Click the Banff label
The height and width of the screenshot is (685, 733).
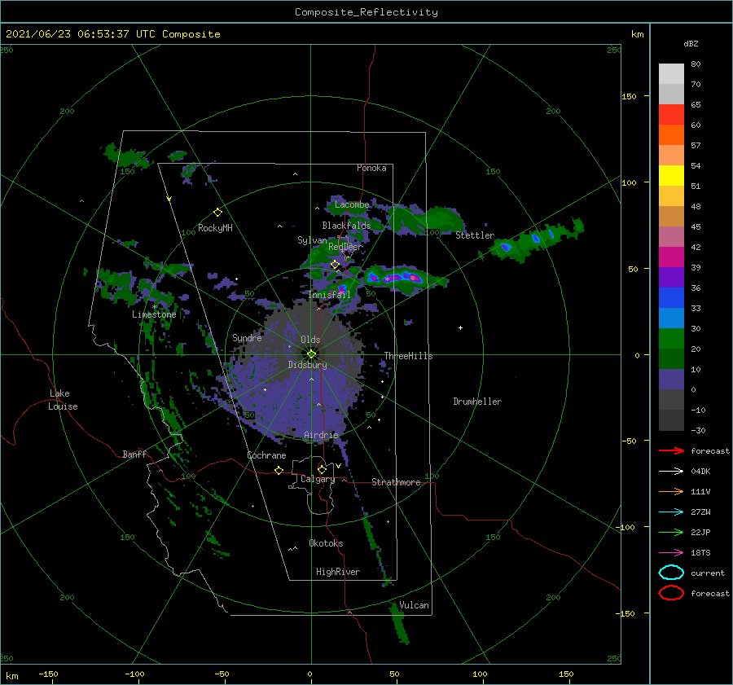[134, 454]
